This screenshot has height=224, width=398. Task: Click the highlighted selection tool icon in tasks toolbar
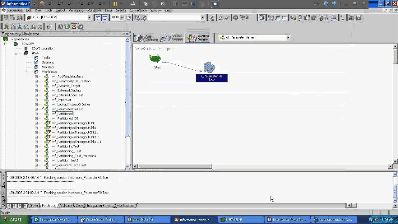[262, 18]
